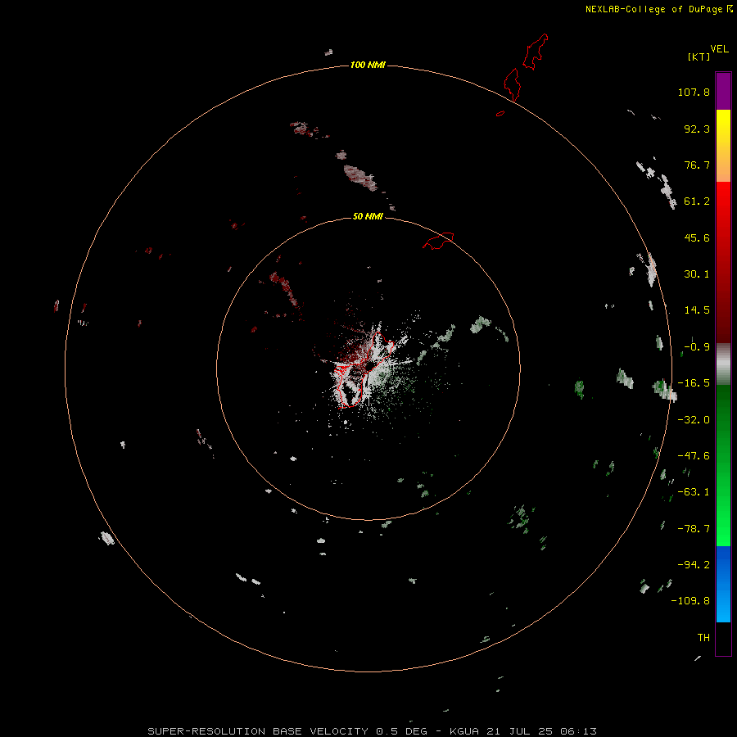Select the -109.8 legend value

[690, 601]
